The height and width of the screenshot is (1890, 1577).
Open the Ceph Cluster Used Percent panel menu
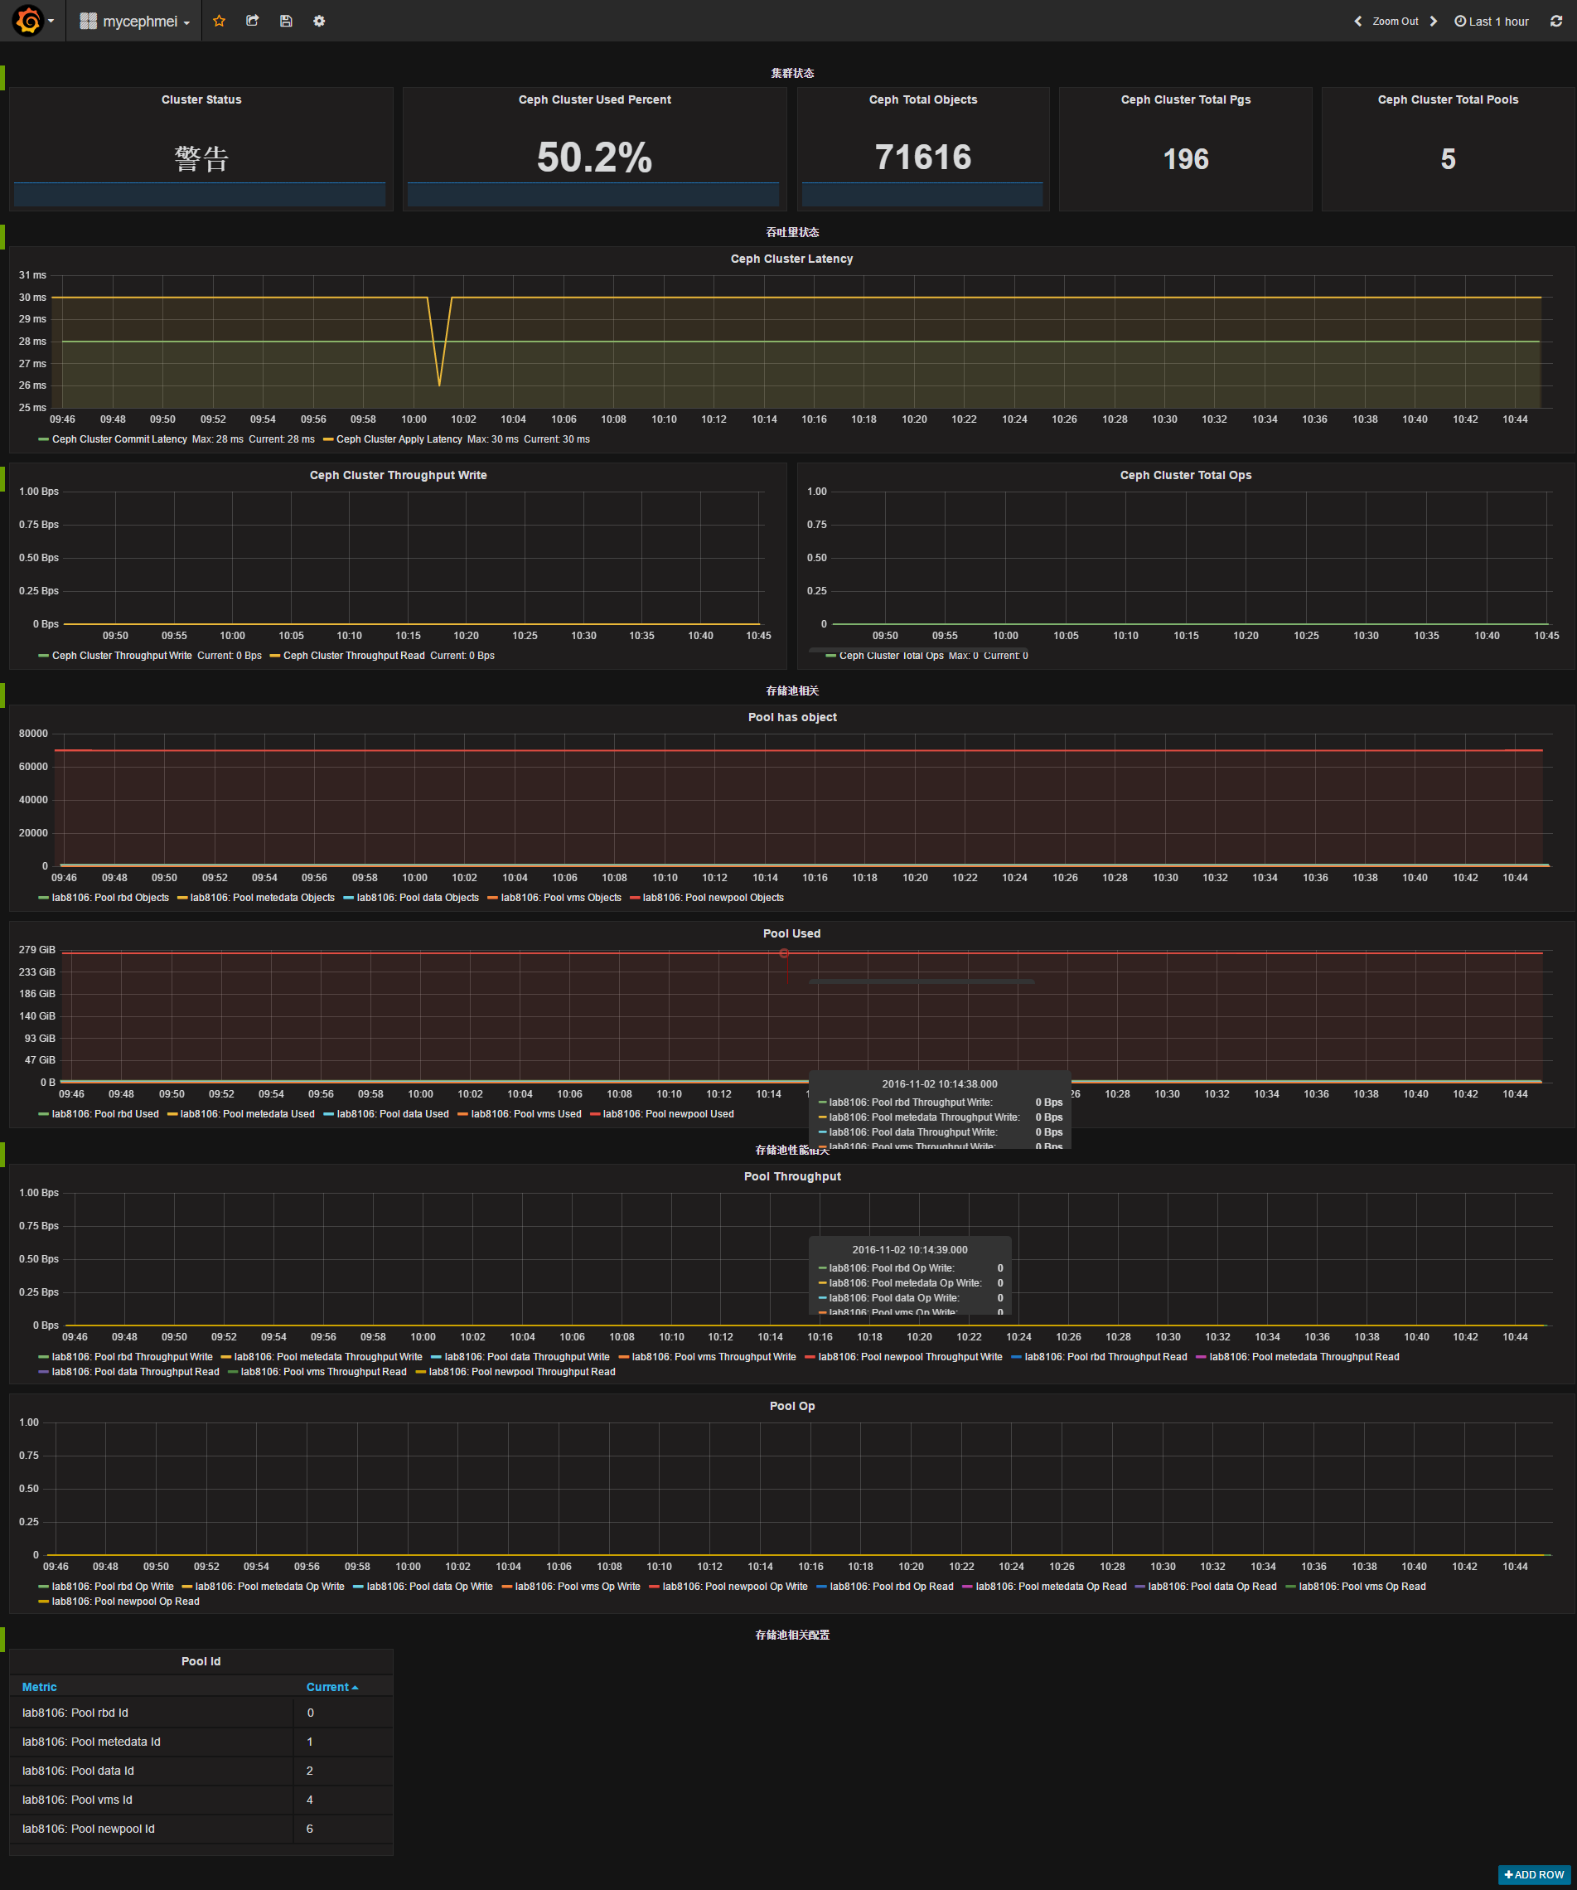point(595,100)
